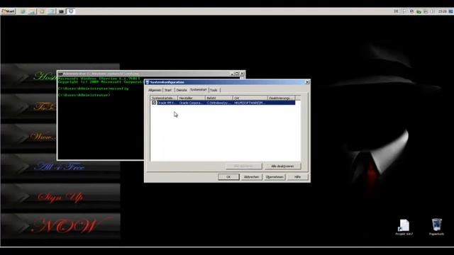Open the Papierkorb desktop icon

point(436,227)
